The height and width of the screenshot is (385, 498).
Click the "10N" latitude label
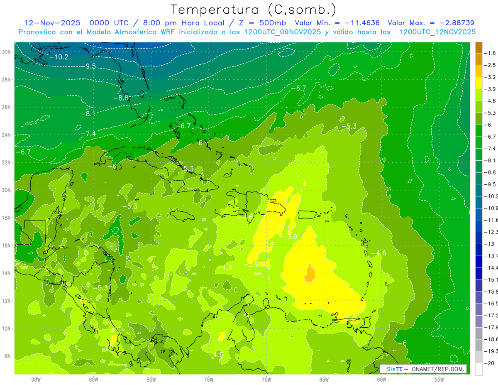point(7,328)
